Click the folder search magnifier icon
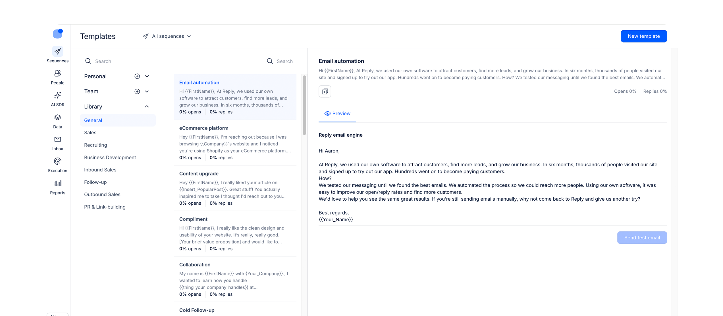The width and height of the screenshot is (723, 316). pyautogui.click(x=88, y=61)
